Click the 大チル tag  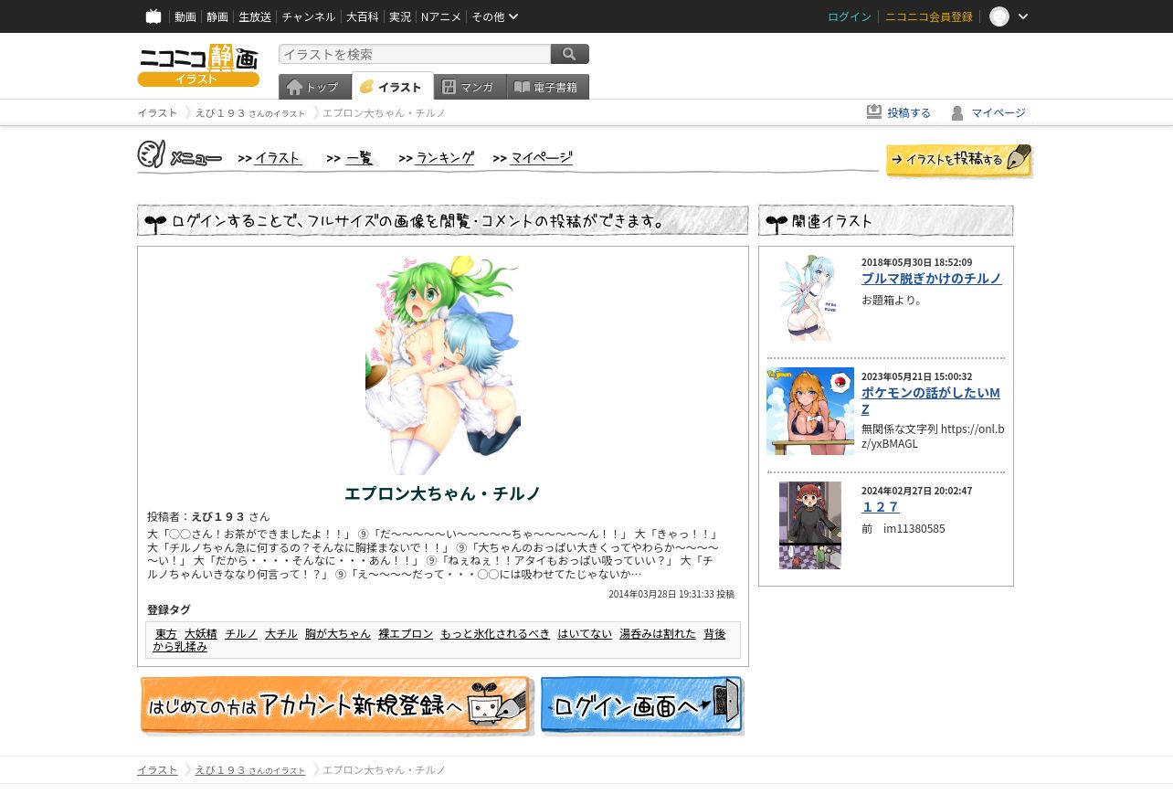coord(281,633)
